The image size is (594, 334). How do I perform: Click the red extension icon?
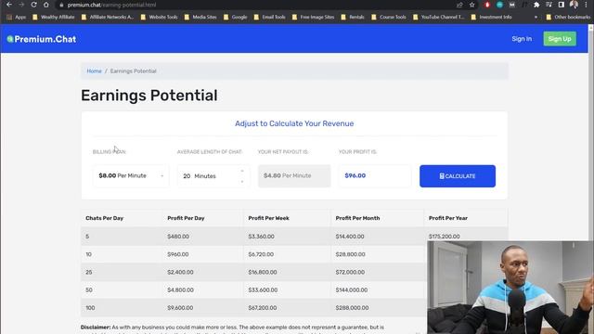pyautogui.click(x=487, y=5)
